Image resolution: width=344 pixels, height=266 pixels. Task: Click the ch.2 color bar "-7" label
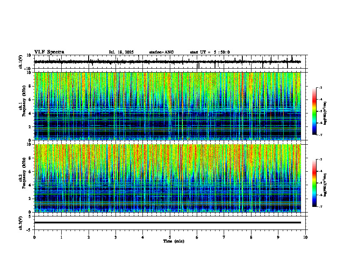pos(321,206)
